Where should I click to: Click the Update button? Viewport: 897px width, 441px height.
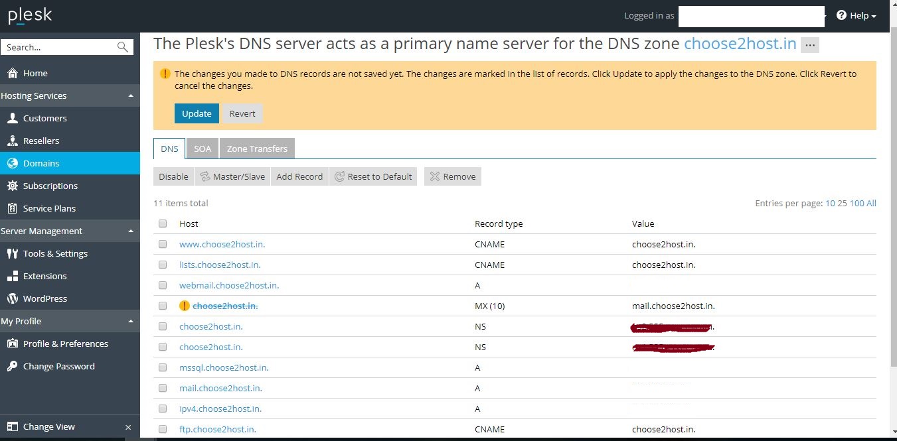tap(197, 113)
